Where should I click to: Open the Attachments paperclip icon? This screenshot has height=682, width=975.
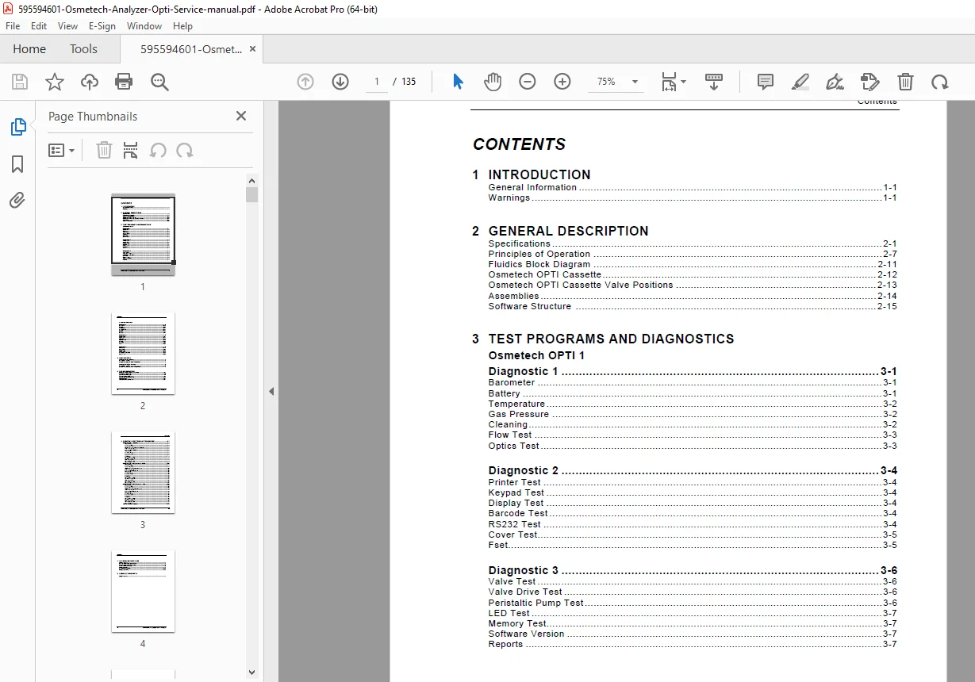tap(17, 200)
